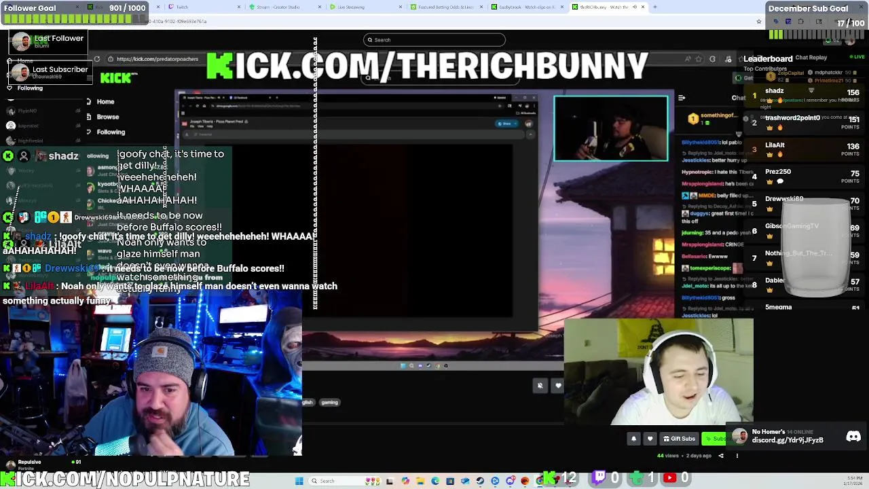Open the Featured Betting Odds & Lines tab

(x=445, y=7)
